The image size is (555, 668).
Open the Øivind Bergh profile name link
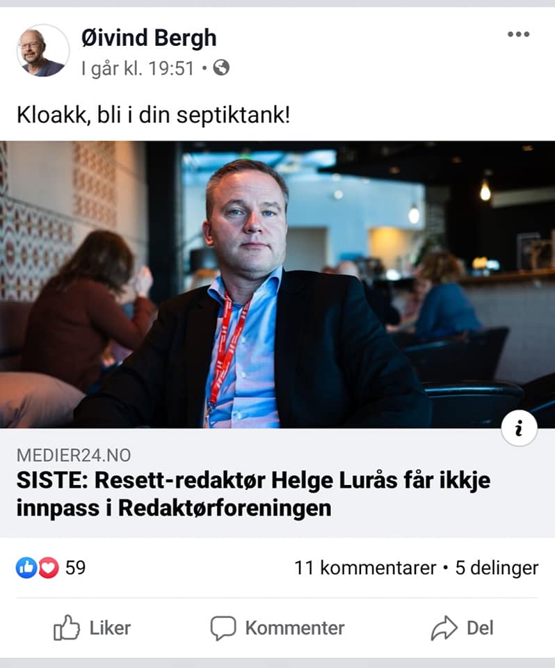pos(149,38)
